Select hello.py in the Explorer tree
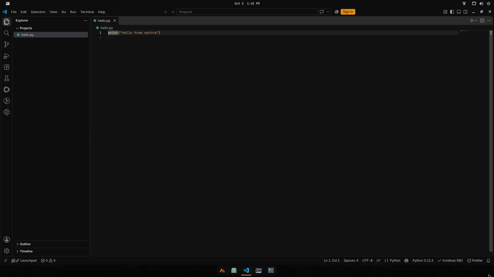 (x=51, y=35)
